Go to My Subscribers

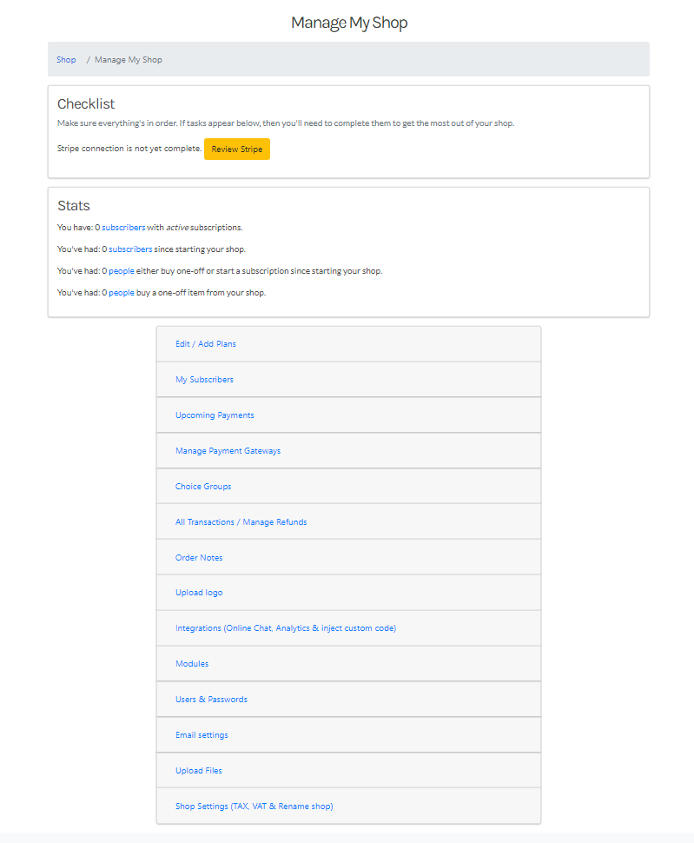205,380
